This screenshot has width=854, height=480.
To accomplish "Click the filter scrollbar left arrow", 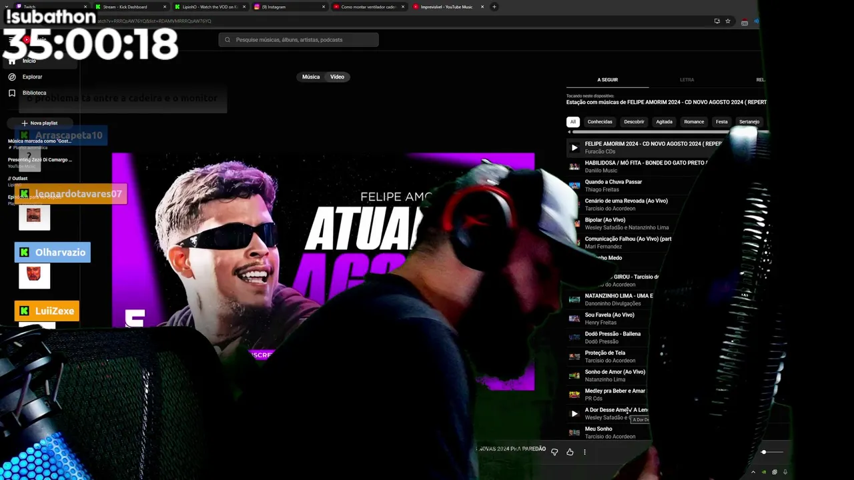I will pos(569,132).
